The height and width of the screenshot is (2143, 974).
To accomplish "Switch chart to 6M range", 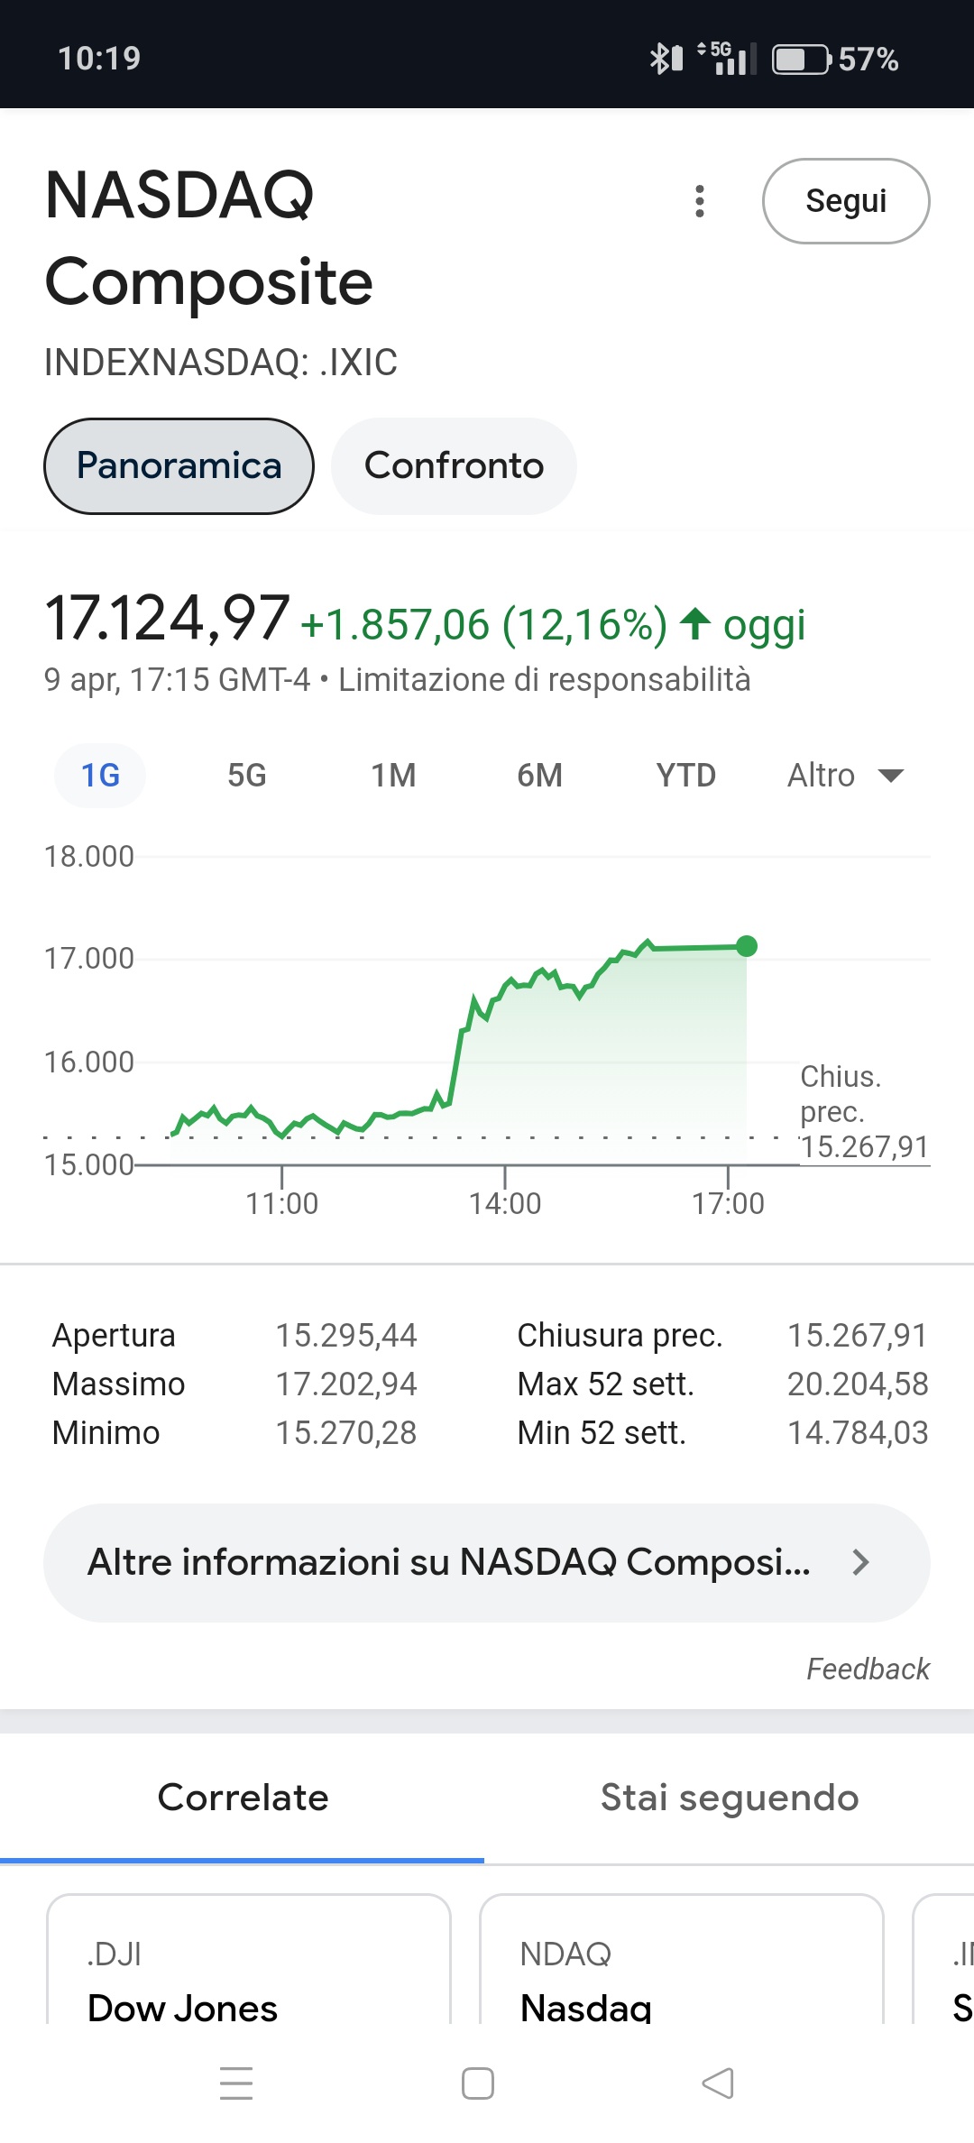I will pos(540,776).
